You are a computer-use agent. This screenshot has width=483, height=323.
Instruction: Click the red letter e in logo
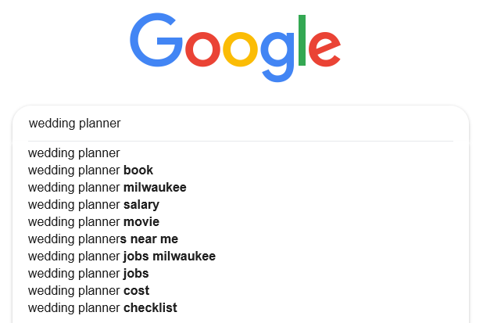324,49
